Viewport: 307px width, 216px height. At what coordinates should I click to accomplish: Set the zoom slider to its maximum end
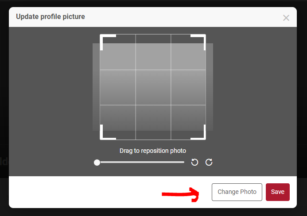184,162
